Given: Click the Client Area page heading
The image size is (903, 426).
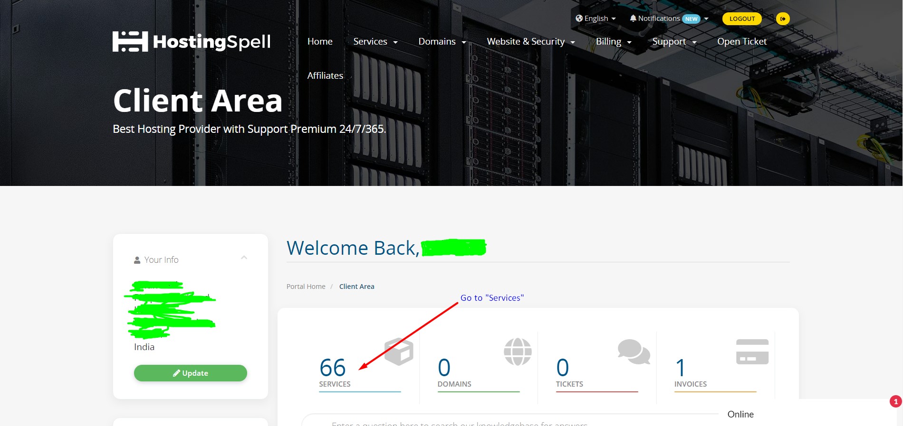Looking at the screenshot, I should pos(198,101).
